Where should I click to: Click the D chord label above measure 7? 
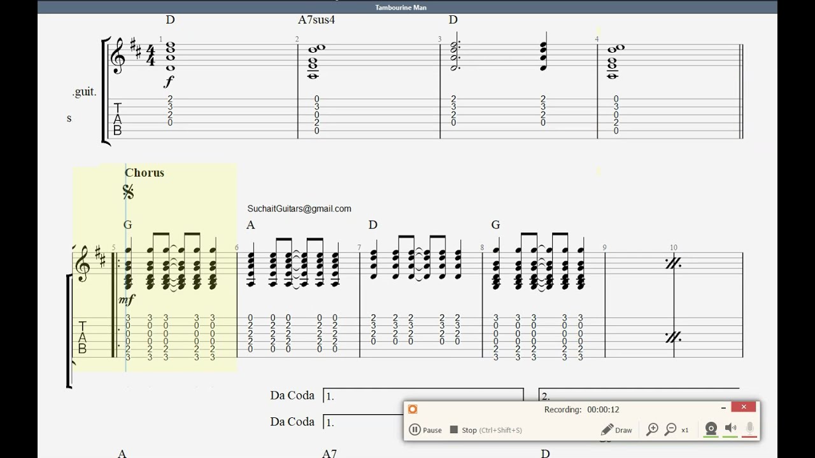pyautogui.click(x=373, y=225)
